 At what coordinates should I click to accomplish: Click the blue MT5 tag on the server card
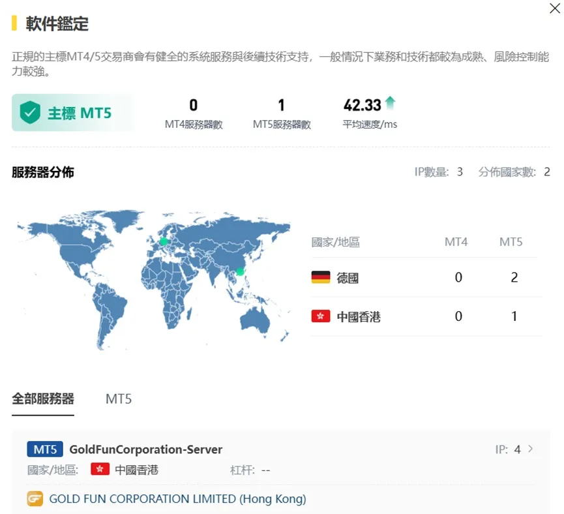pyautogui.click(x=45, y=449)
